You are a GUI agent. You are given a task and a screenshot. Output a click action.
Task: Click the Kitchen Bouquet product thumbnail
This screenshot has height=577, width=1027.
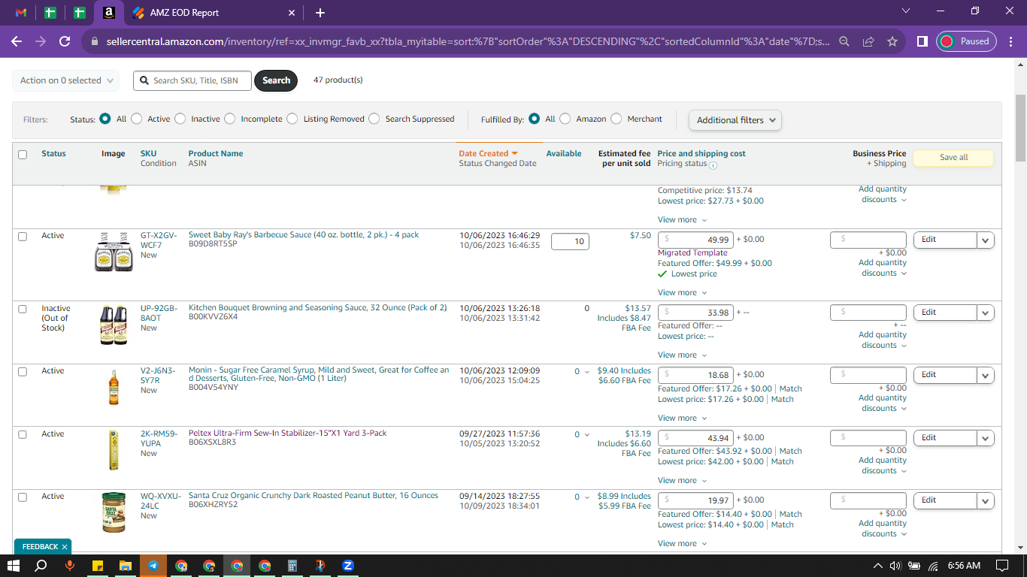pyautogui.click(x=114, y=325)
